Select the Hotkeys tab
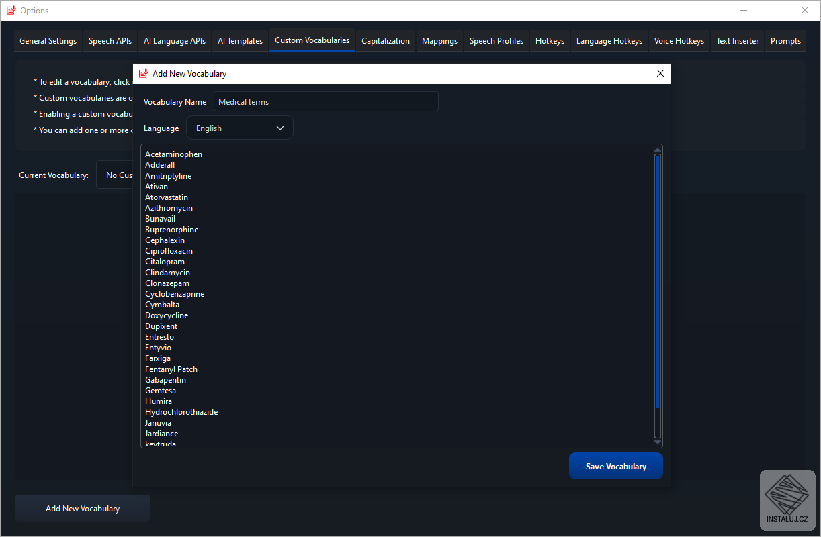 pyautogui.click(x=550, y=41)
